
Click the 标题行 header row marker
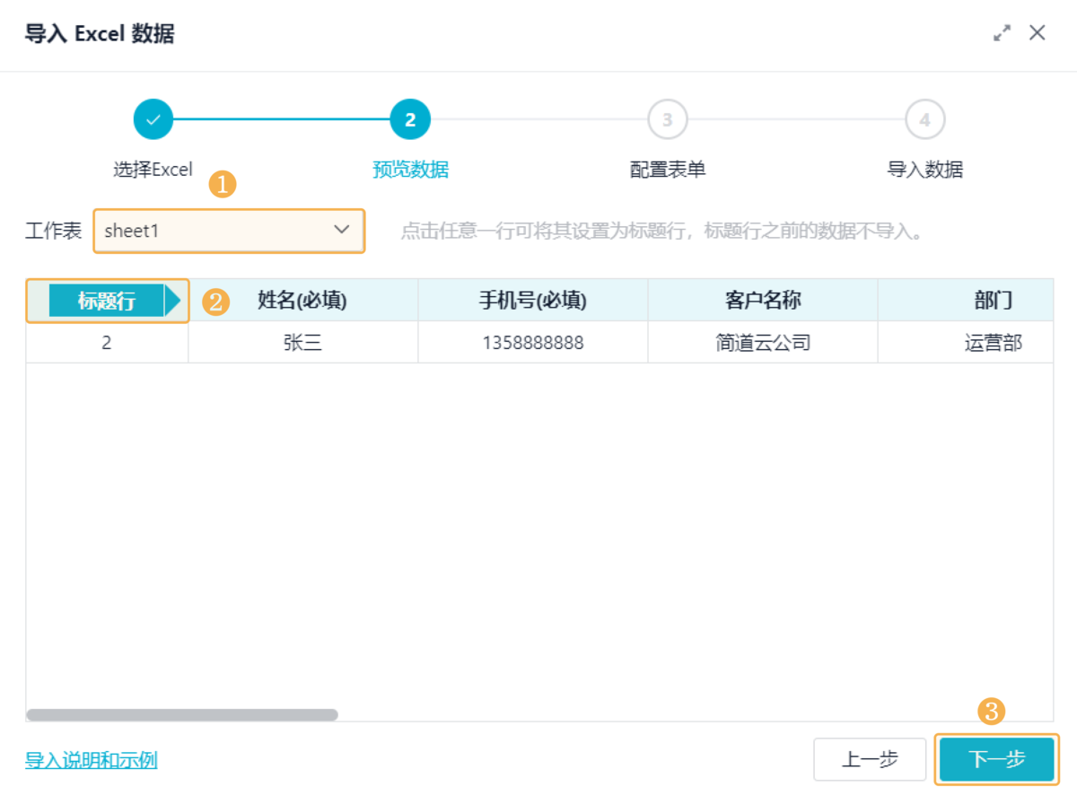[x=107, y=301]
